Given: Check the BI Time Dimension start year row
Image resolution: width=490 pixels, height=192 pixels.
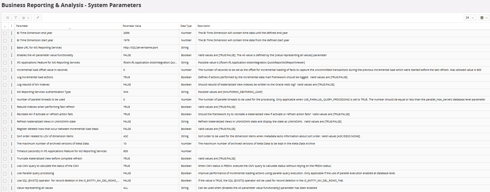Looking at the screenshot, I should pos(5,41).
